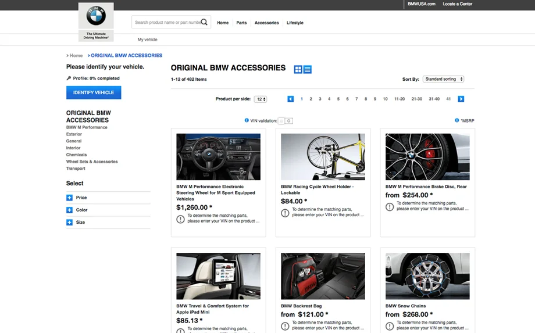Open the Locate a Center link
Viewport: 535px width, 333px height.
coord(457,4)
